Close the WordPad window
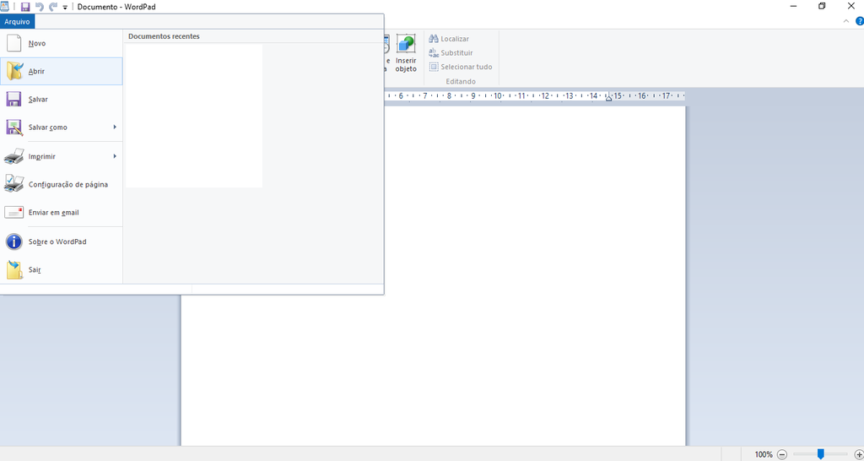This screenshot has height=461, width=864. [850, 7]
